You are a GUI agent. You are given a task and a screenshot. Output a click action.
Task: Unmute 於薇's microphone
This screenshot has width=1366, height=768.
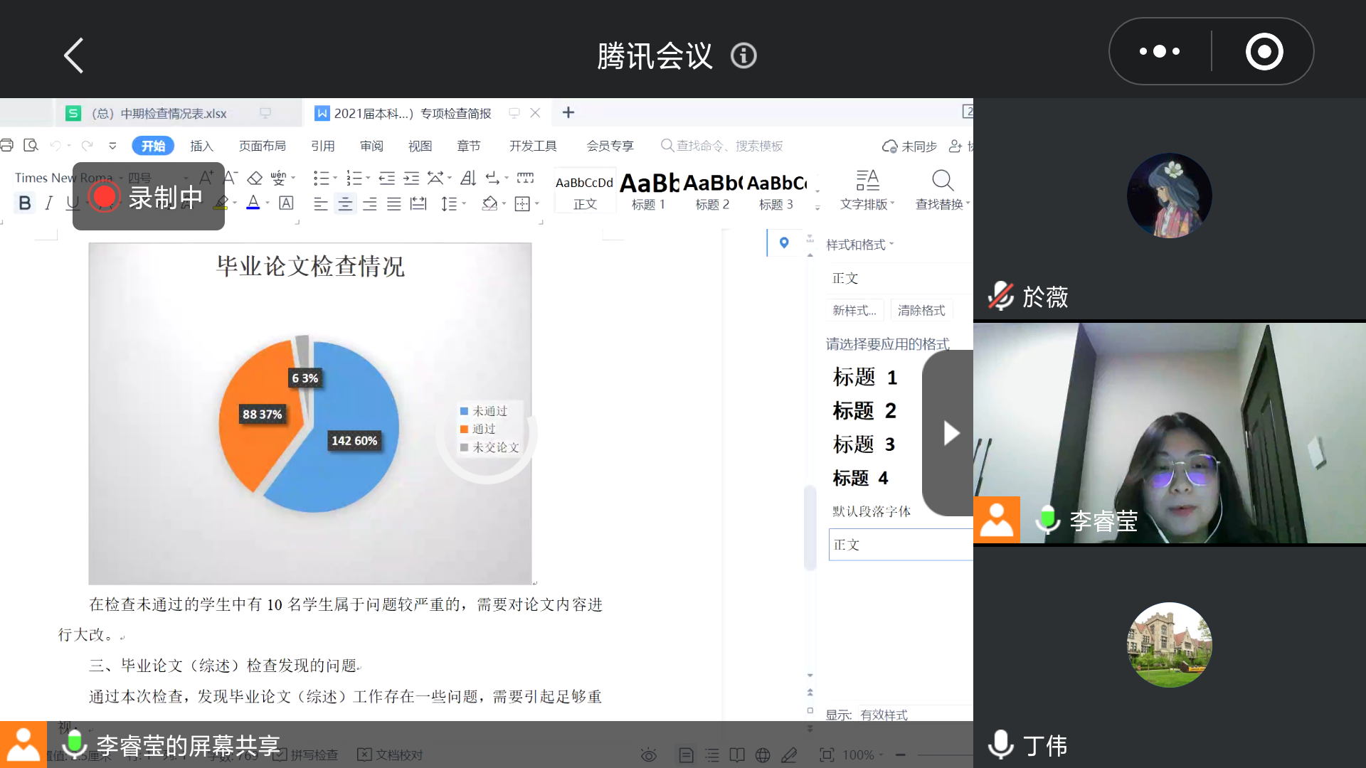1001,297
